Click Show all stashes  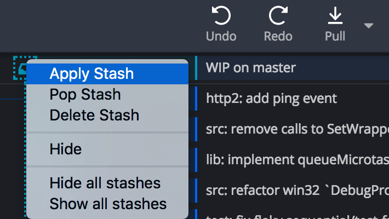point(108,204)
